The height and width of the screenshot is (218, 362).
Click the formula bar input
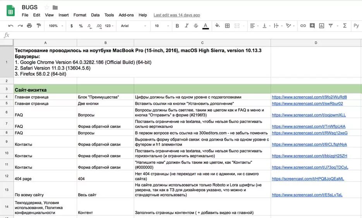186,35
